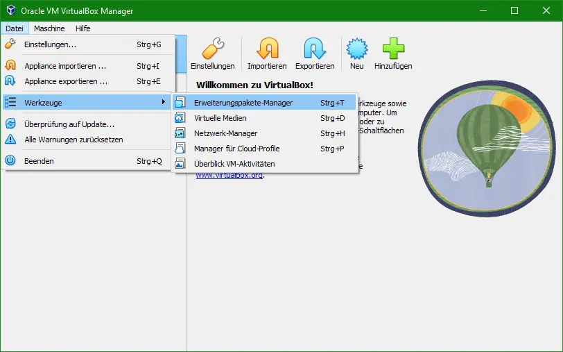Click the Exportieren toolbar icon
Screen dimensions: 563x352
click(x=315, y=49)
